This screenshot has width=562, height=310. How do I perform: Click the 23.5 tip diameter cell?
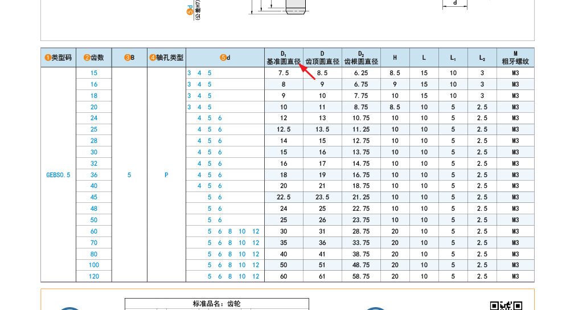pyautogui.click(x=322, y=197)
